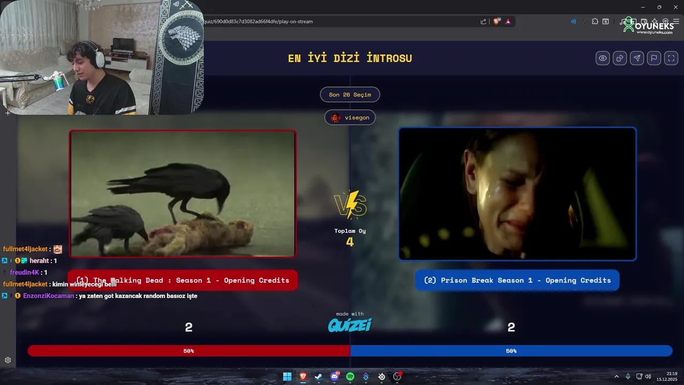Click the paper plane send icon
This screenshot has height=385, width=684.
(637, 58)
